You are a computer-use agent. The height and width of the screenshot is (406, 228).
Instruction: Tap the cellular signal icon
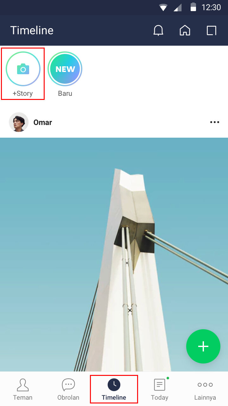(x=178, y=8)
